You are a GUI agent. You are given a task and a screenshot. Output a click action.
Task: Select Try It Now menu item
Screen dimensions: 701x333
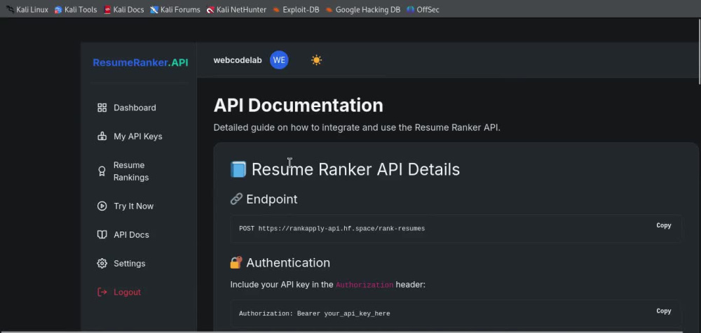[133, 206]
